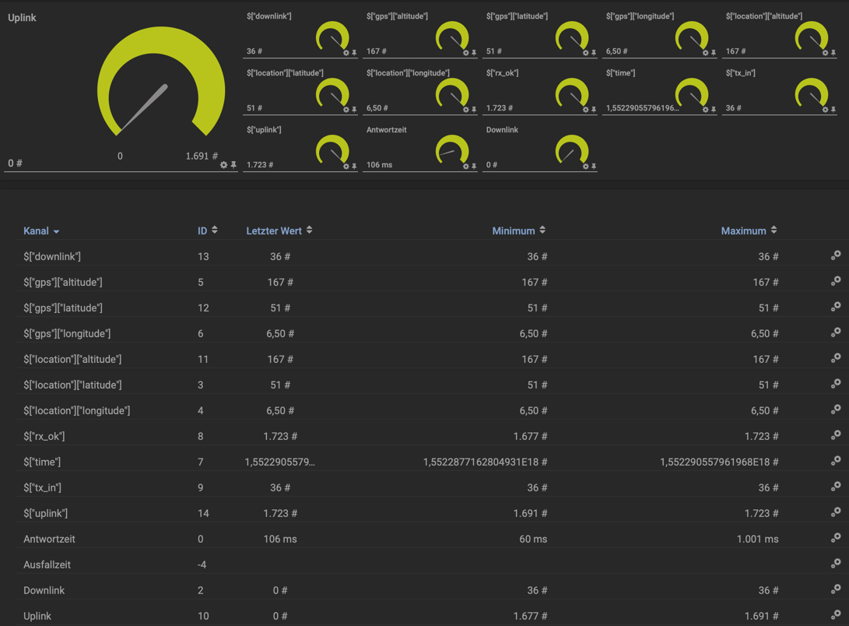Screen dimensions: 849x626
Task: Open channel settings gears for Uplink row
Action: [837, 616]
